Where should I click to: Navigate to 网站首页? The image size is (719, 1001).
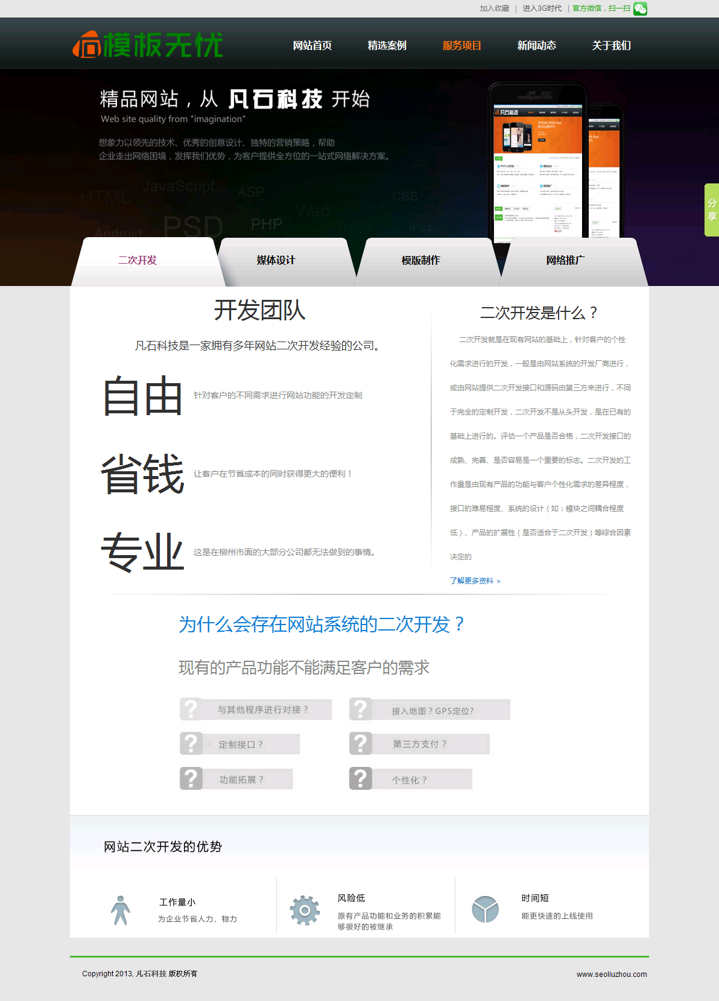point(312,46)
